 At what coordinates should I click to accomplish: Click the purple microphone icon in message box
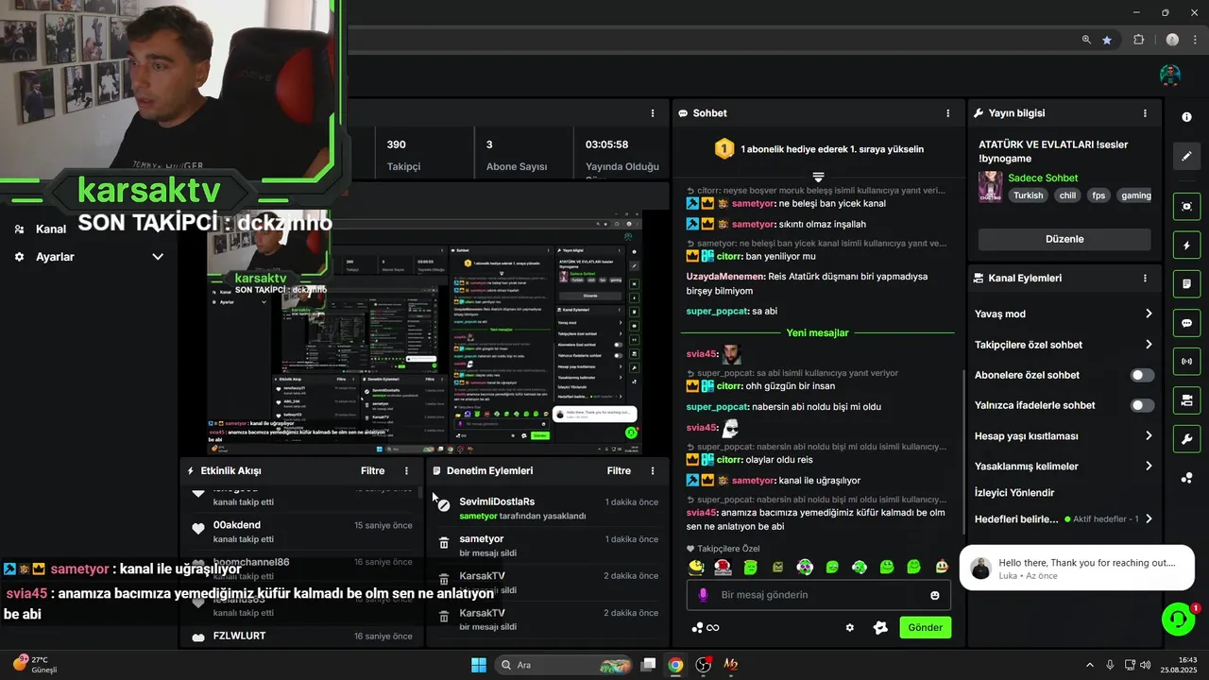pos(703,595)
